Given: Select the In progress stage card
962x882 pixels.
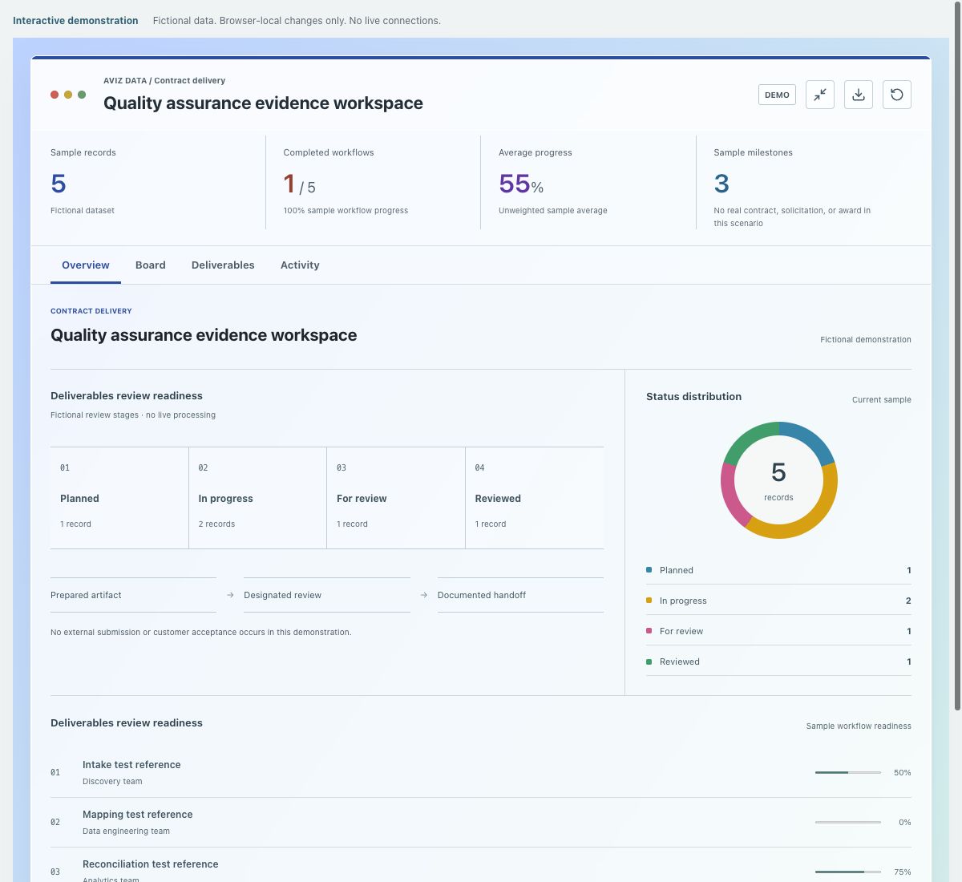Looking at the screenshot, I should pyautogui.click(x=257, y=498).
